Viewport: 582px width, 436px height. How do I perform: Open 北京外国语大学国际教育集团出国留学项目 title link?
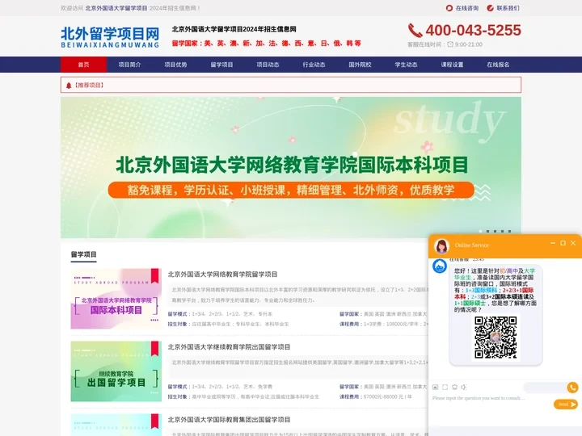229,420
